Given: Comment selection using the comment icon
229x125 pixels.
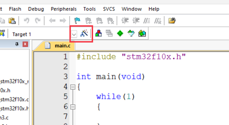Looking at the screenshot, I should (x=147, y=21).
